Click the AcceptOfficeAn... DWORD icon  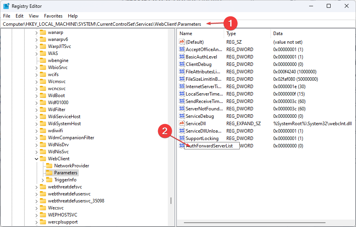tap(182, 49)
